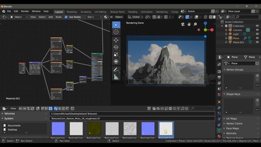Expand the Collection tree item

(222, 26)
